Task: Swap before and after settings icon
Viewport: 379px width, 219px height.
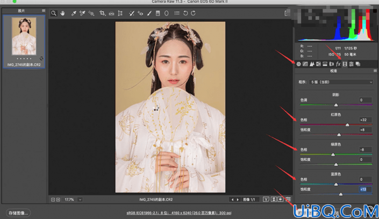Action: [x=274, y=199]
